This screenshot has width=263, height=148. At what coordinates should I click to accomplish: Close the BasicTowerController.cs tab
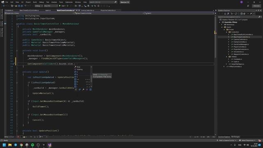tap(79, 10)
